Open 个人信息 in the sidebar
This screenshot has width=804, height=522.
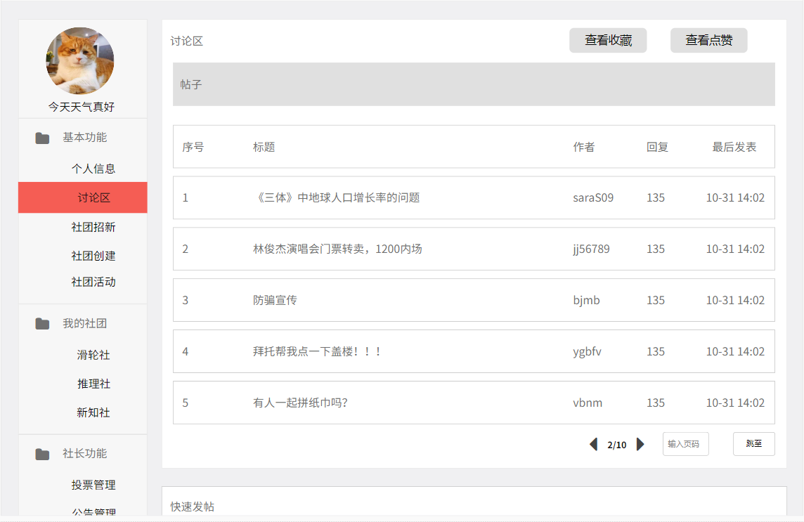[93, 169]
